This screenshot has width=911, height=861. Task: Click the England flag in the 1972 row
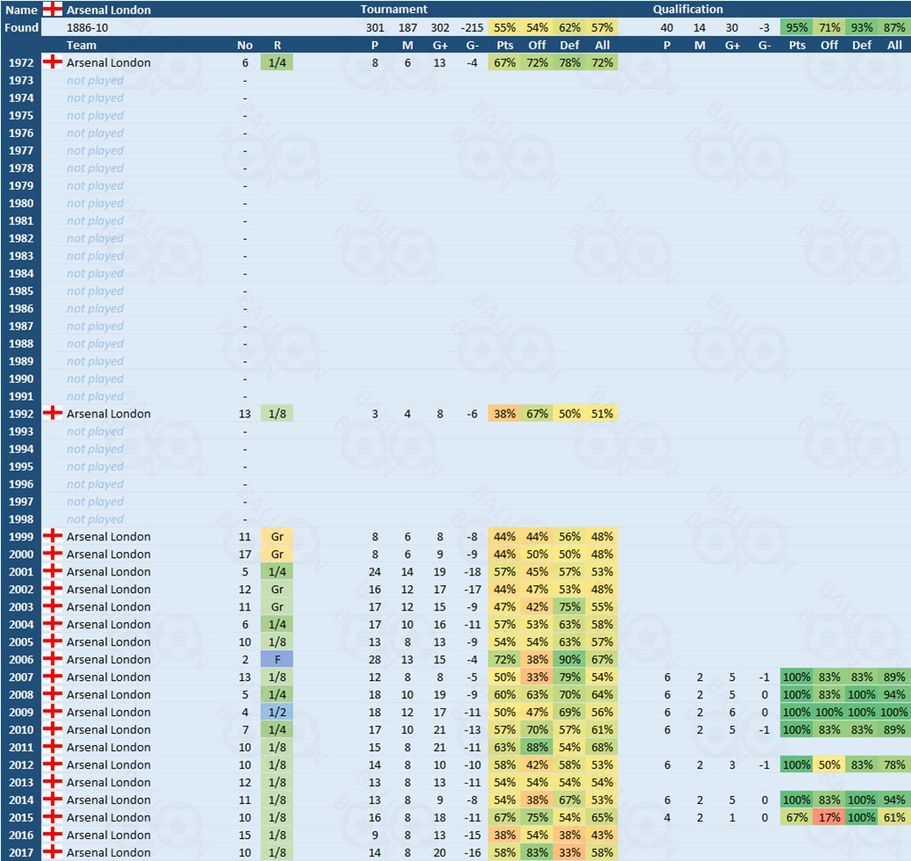pyautogui.click(x=53, y=62)
